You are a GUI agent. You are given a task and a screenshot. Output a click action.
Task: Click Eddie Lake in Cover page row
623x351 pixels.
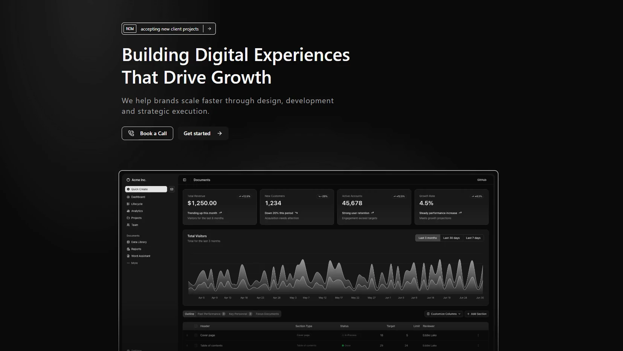point(430,335)
